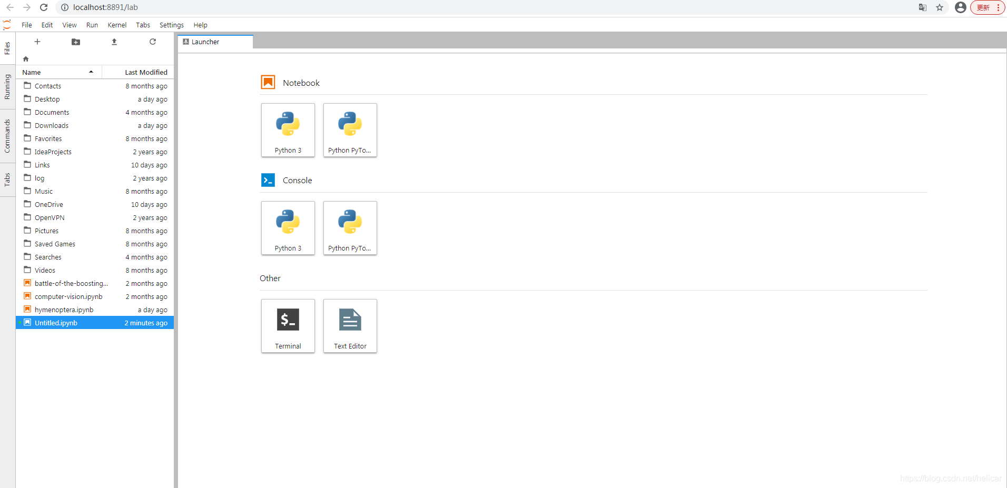This screenshot has height=488, width=1007.
Task: Select Untitled.ipynb file
Action: [95, 323]
